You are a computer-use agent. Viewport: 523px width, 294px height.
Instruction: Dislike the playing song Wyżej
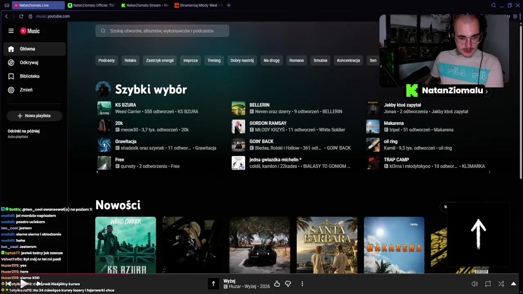tap(288, 284)
